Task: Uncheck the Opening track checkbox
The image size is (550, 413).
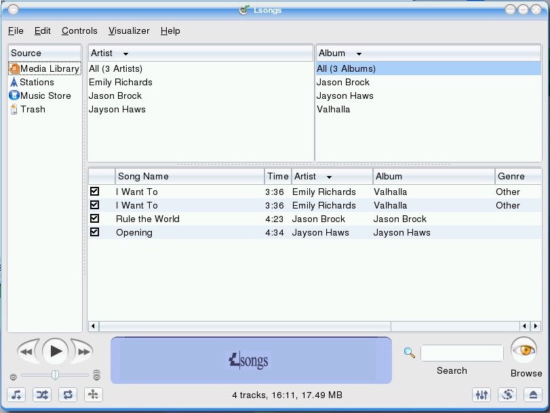Action: point(95,232)
